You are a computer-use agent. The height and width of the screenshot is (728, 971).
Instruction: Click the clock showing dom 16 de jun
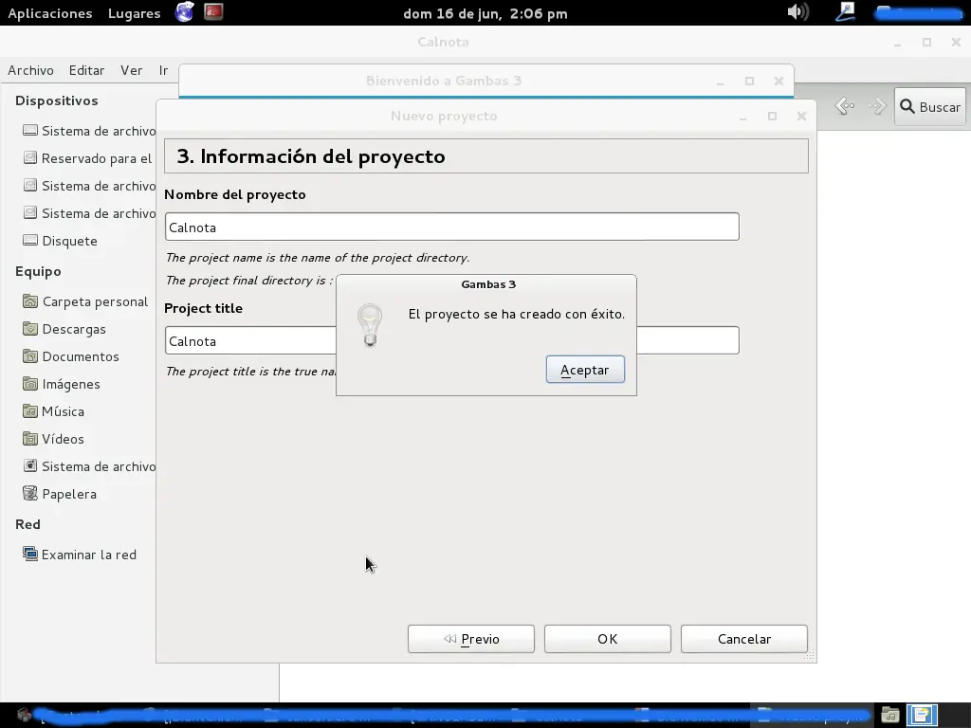(x=485, y=13)
